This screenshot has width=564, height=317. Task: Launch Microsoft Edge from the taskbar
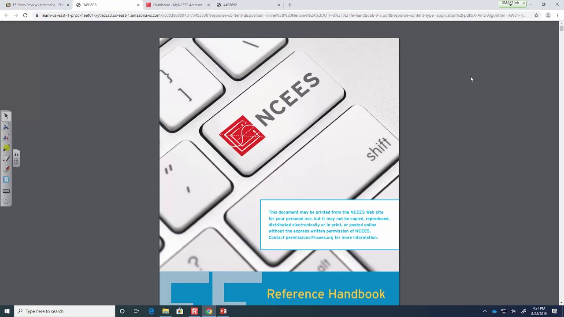[151, 311]
